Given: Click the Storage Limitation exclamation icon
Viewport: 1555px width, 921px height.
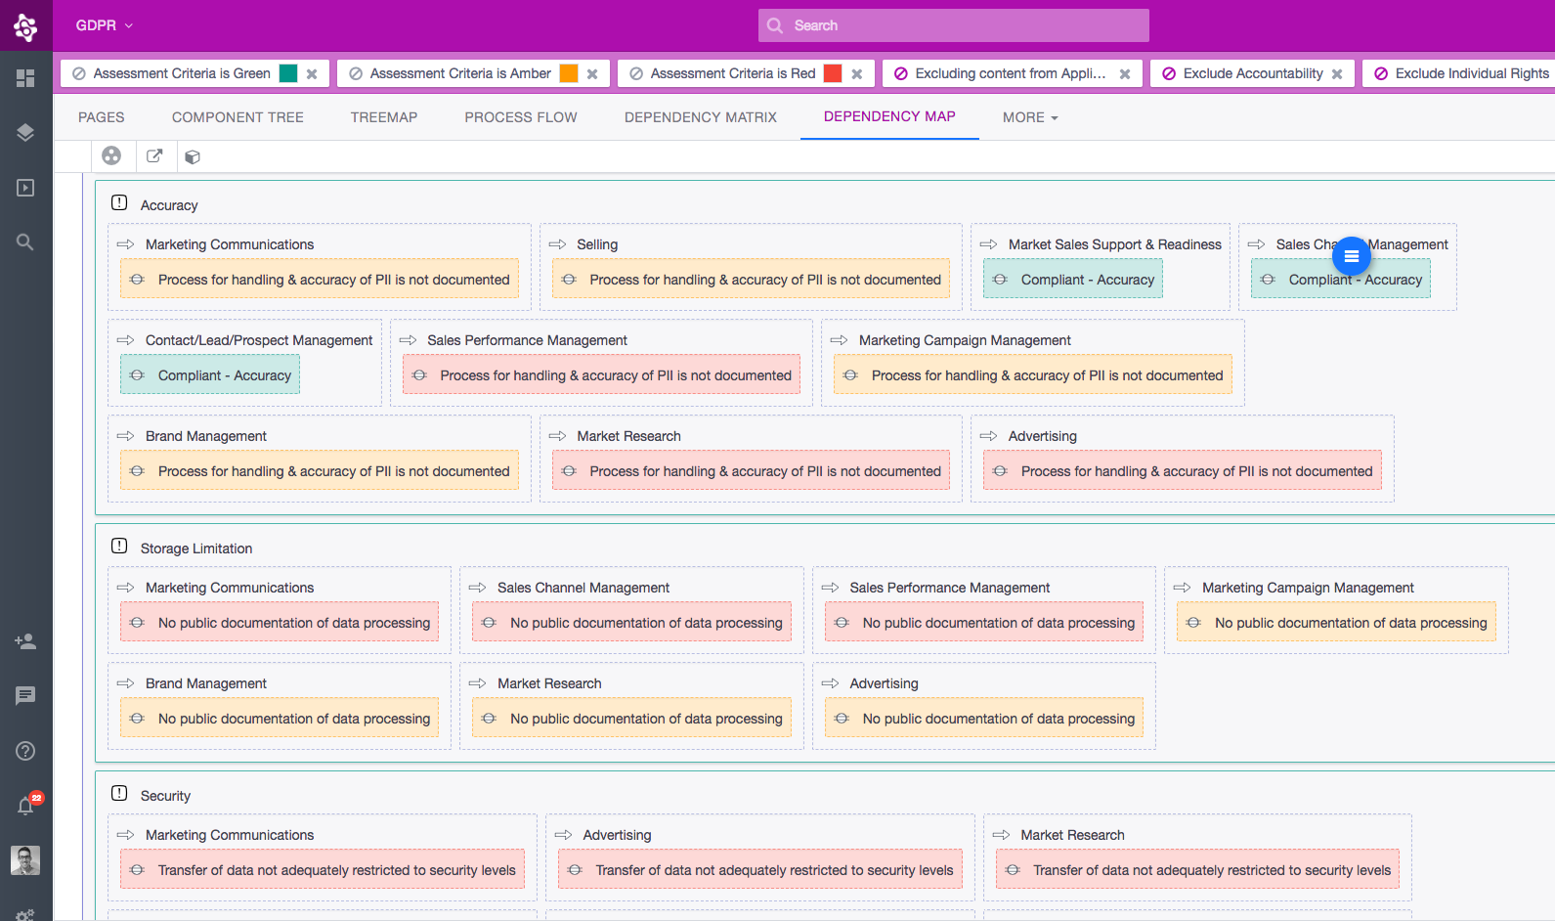Looking at the screenshot, I should click(x=119, y=546).
